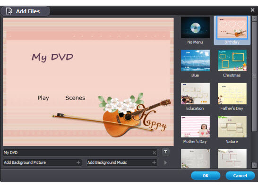This screenshot has height=187, width=258.
Task: Click plus to add background music
Action: pyautogui.click(x=154, y=162)
